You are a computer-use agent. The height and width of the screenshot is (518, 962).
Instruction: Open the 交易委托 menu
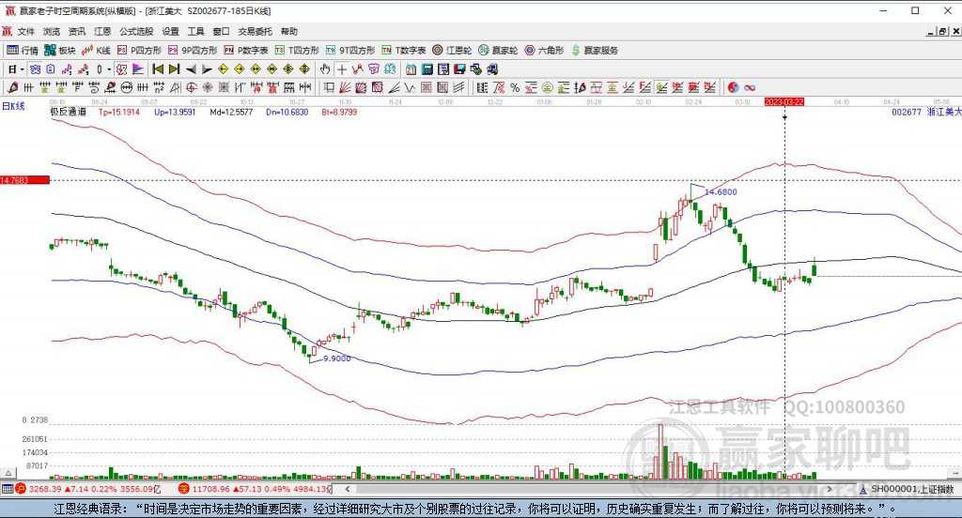[x=256, y=31]
